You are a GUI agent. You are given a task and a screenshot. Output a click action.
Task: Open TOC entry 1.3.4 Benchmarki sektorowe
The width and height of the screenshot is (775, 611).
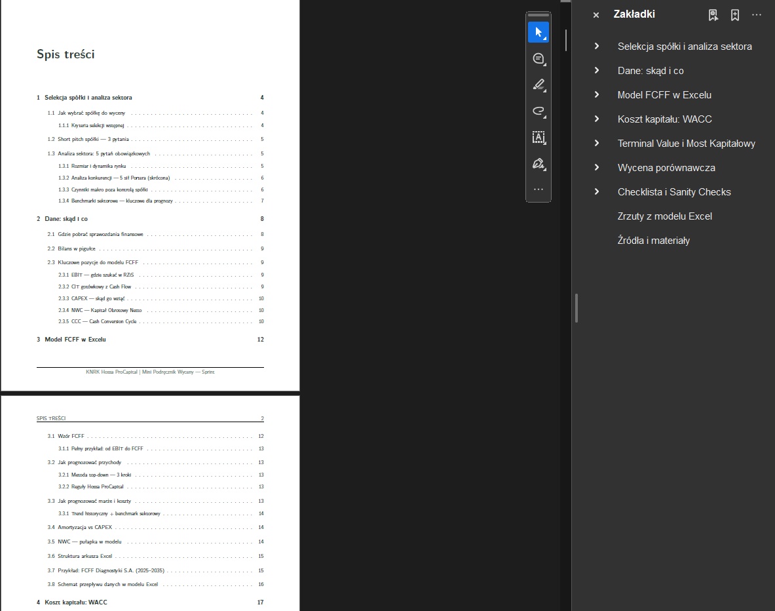161,201
